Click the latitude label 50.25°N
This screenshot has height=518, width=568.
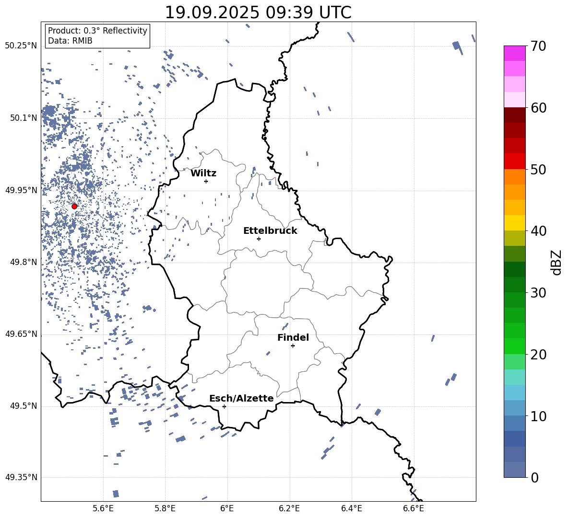coord(21,46)
